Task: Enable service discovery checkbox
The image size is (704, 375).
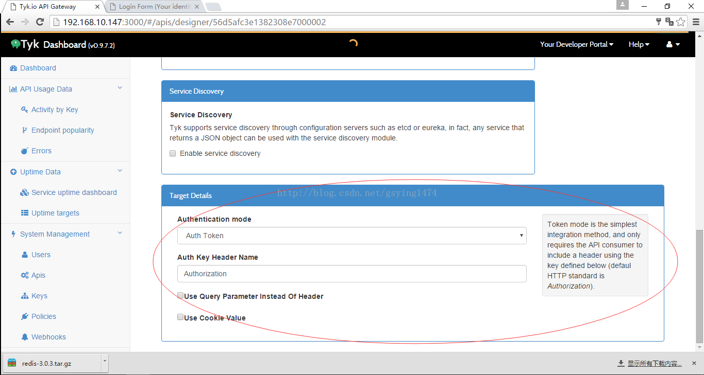Action: (x=173, y=153)
